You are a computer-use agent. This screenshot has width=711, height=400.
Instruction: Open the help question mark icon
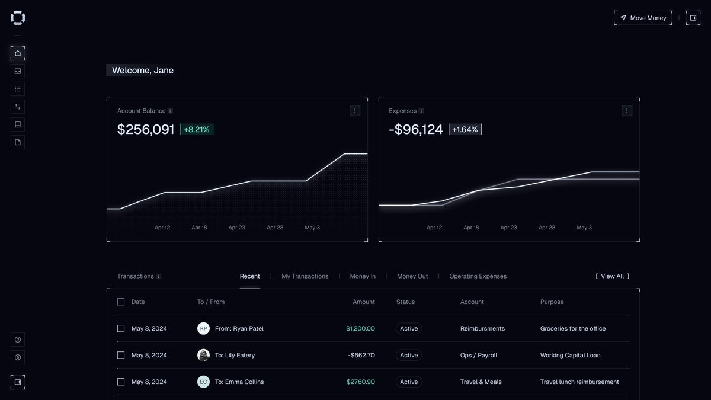pyautogui.click(x=18, y=340)
